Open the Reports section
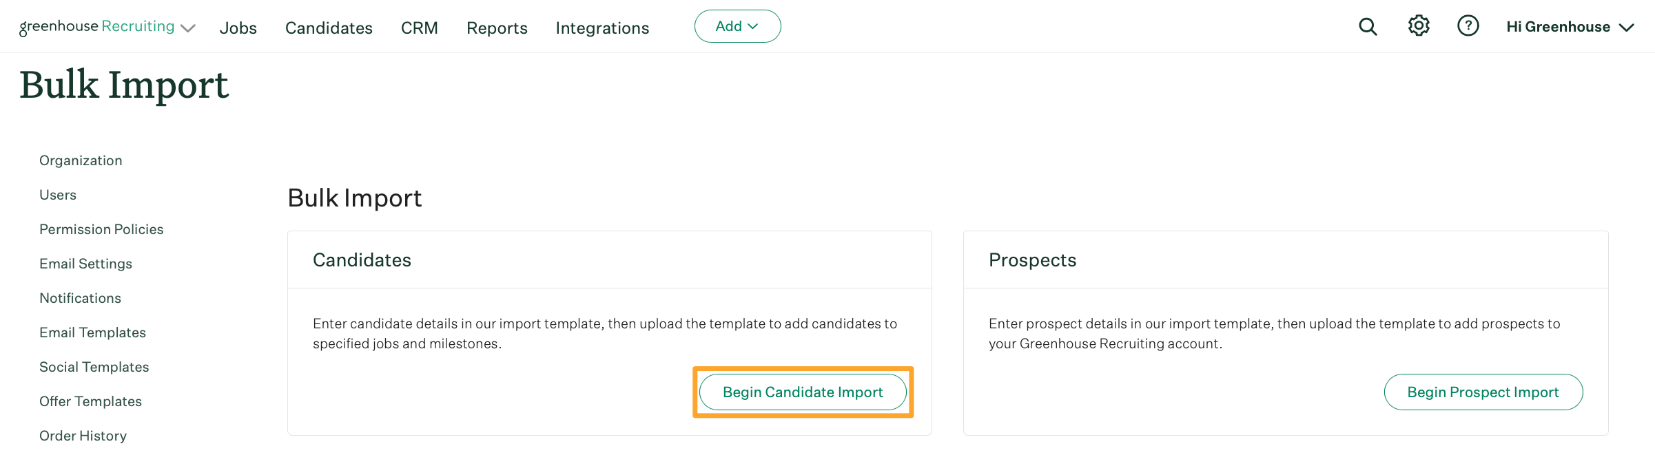The height and width of the screenshot is (455, 1655). (496, 28)
